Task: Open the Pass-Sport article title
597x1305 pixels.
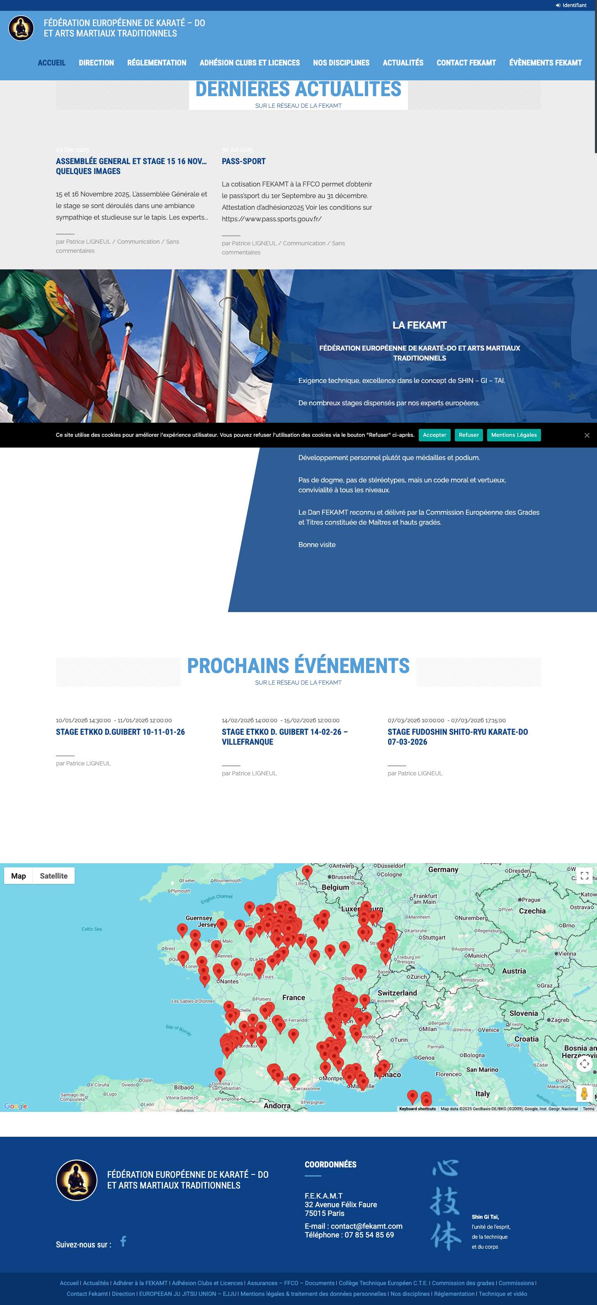Action: click(244, 161)
